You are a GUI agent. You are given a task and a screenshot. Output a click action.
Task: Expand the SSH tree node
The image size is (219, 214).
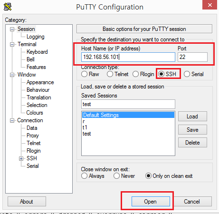click(x=21, y=158)
